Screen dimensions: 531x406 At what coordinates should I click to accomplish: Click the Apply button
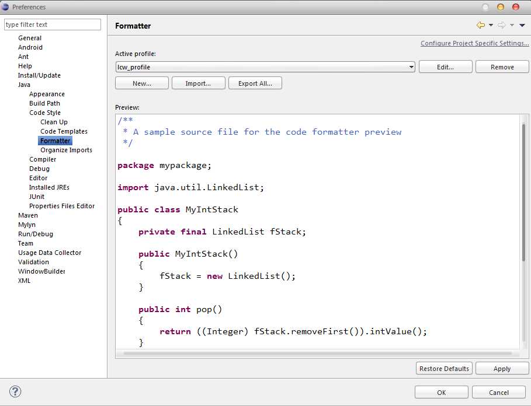pyautogui.click(x=502, y=369)
